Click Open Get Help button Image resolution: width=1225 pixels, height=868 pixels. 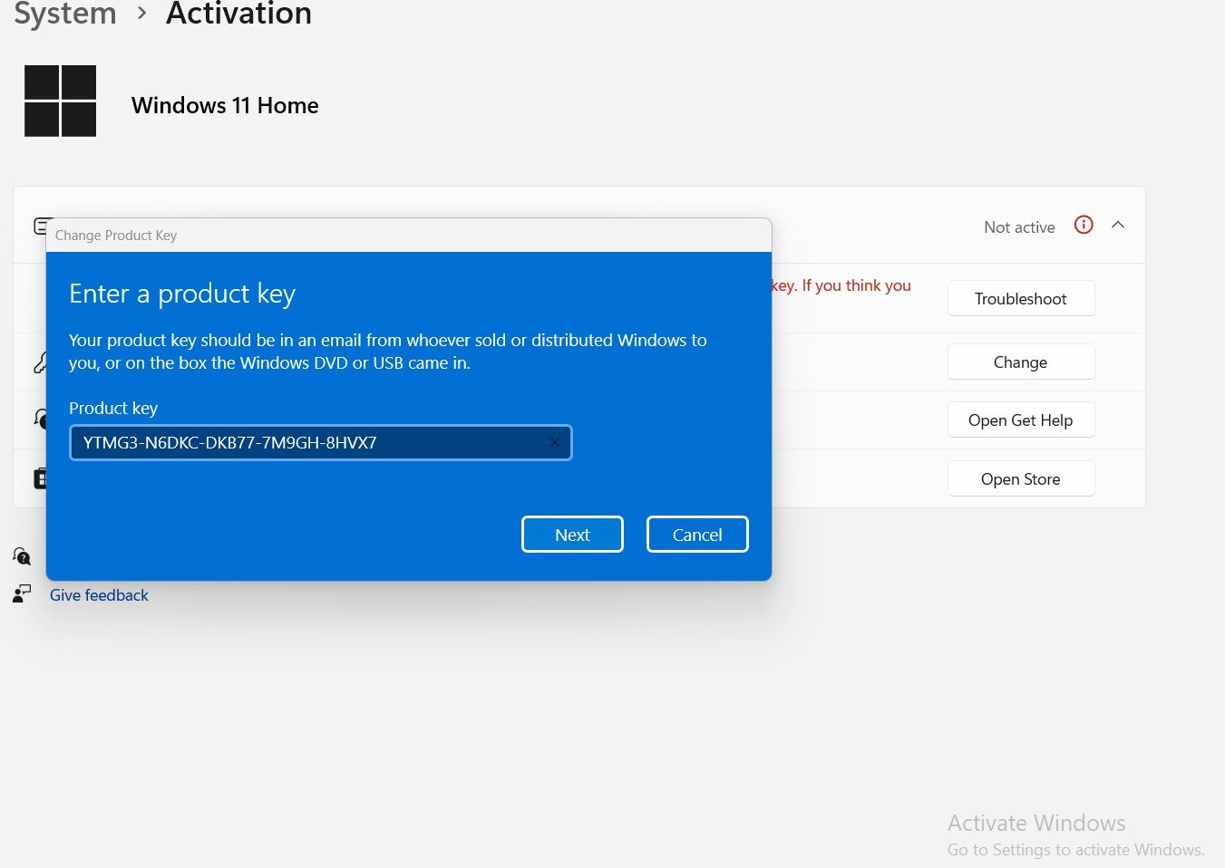1021,420
